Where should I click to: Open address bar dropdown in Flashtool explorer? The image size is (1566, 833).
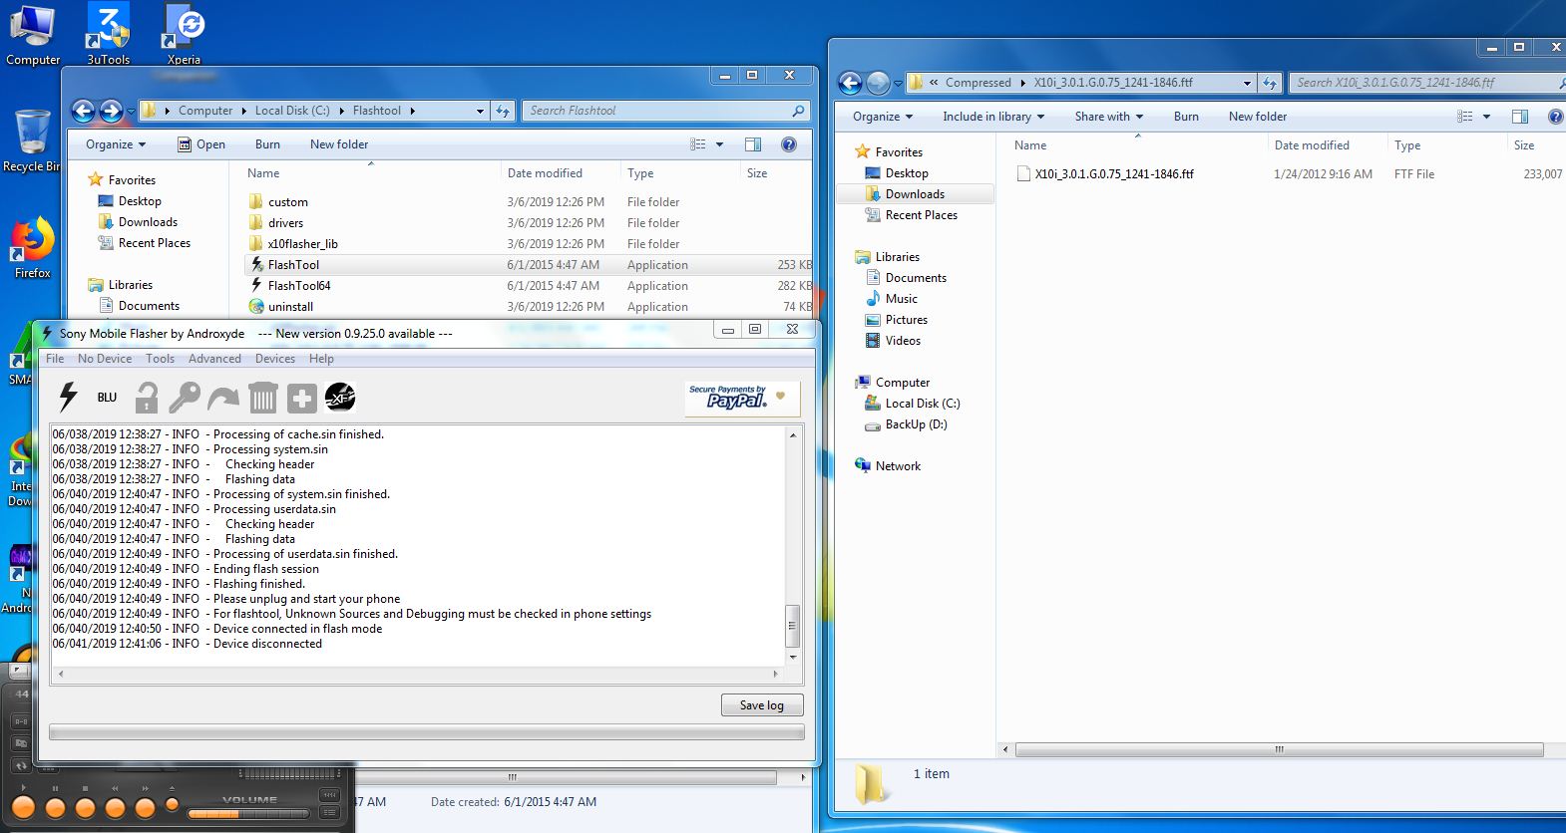click(480, 111)
